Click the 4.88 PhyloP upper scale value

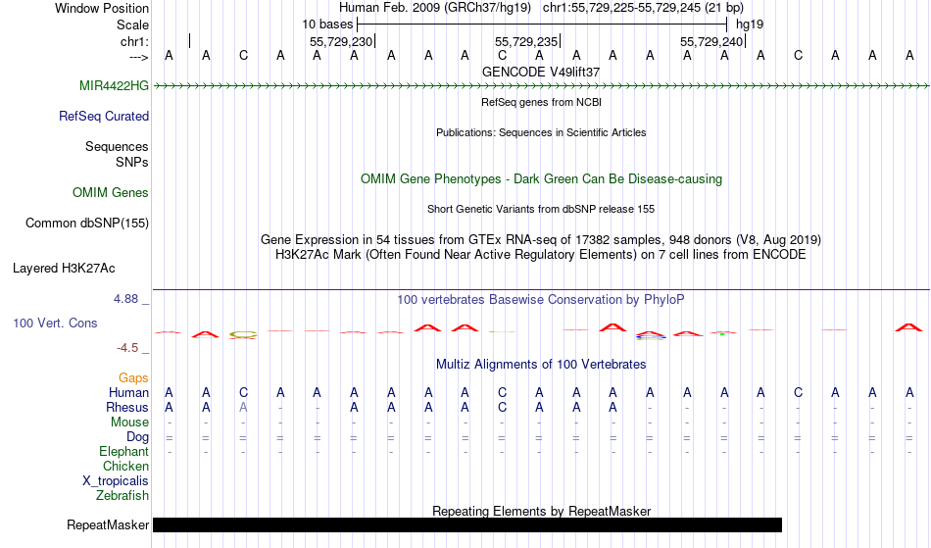125,299
